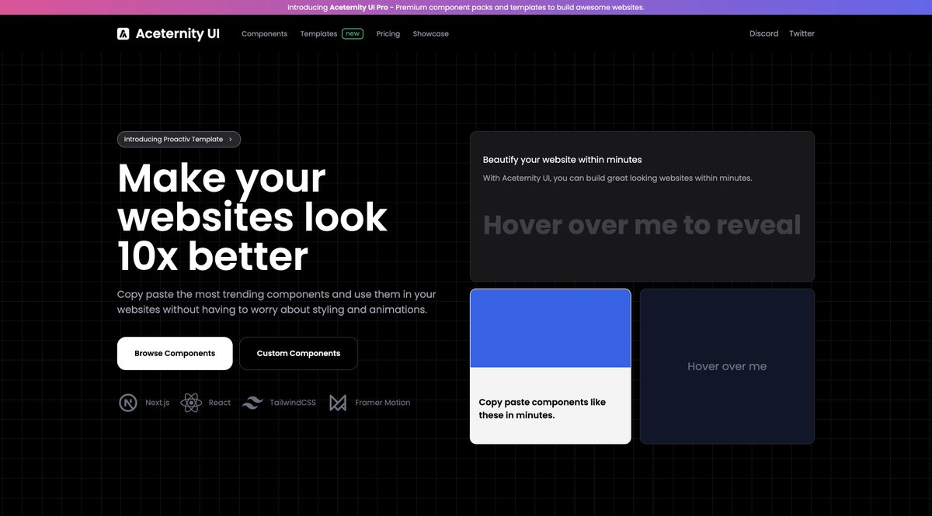Click the 'Copy paste the most trending' paragraph
The height and width of the screenshot is (516, 932).
pos(276,302)
